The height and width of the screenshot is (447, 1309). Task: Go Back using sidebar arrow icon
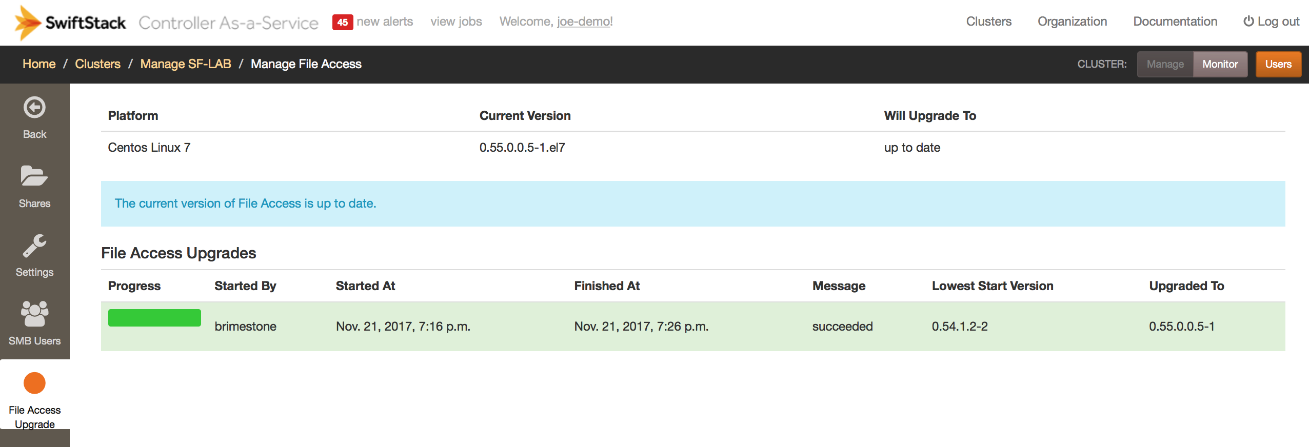(x=34, y=108)
